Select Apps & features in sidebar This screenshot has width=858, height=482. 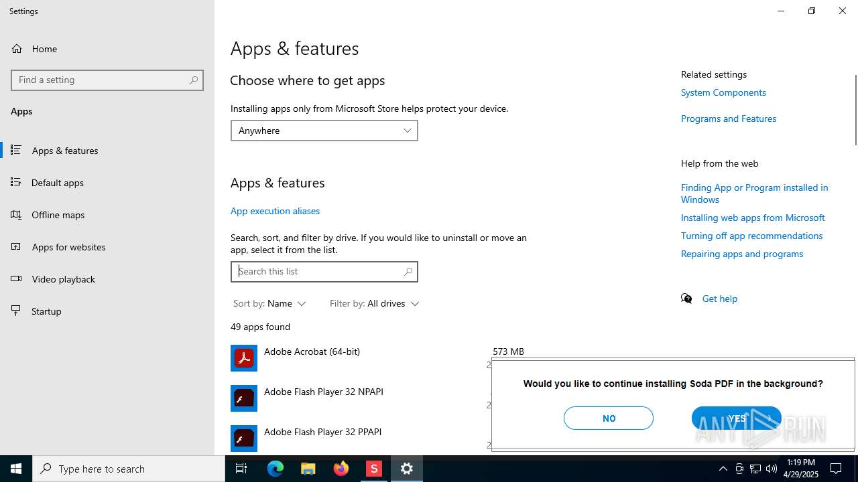pyautogui.click(x=107, y=151)
